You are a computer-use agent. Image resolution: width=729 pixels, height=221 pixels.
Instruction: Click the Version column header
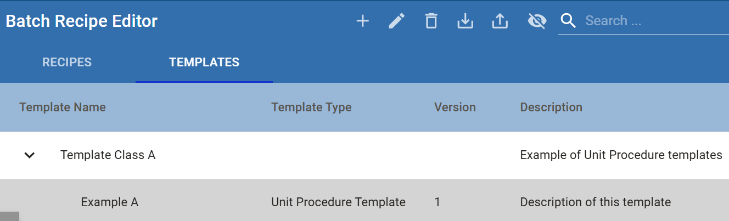click(x=455, y=107)
